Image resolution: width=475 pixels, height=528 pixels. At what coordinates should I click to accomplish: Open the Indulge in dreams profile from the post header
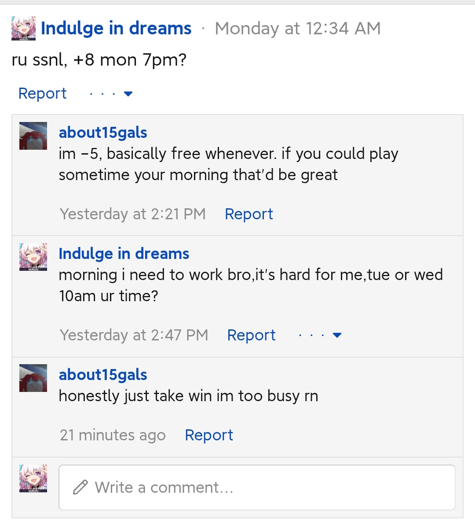[x=116, y=29]
